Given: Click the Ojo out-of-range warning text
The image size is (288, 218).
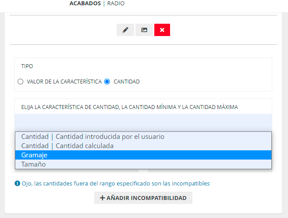Looking at the screenshot, I should 116,183.
